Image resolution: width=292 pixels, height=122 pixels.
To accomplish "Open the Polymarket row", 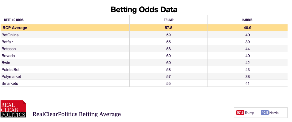I will pos(144,77).
